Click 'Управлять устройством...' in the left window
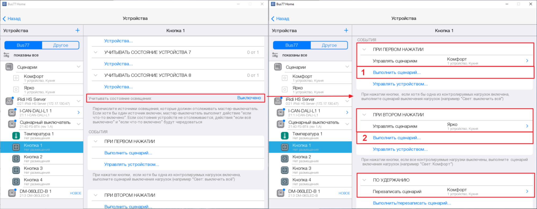This screenshot has height=209, width=537. tap(132, 164)
